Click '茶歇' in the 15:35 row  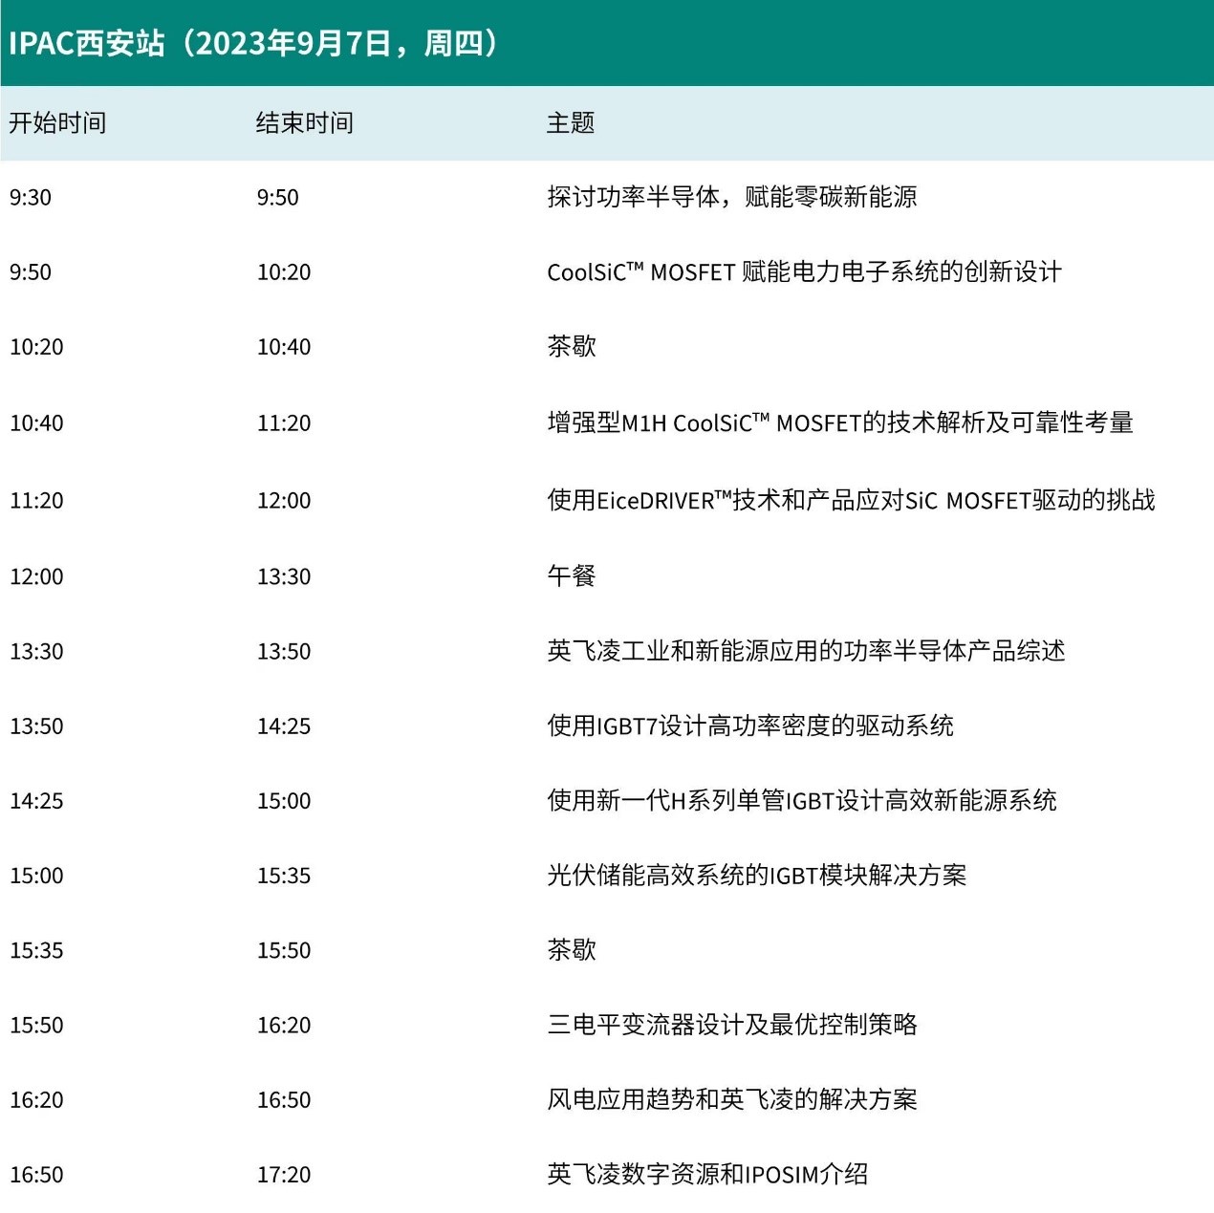pyautogui.click(x=572, y=949)
